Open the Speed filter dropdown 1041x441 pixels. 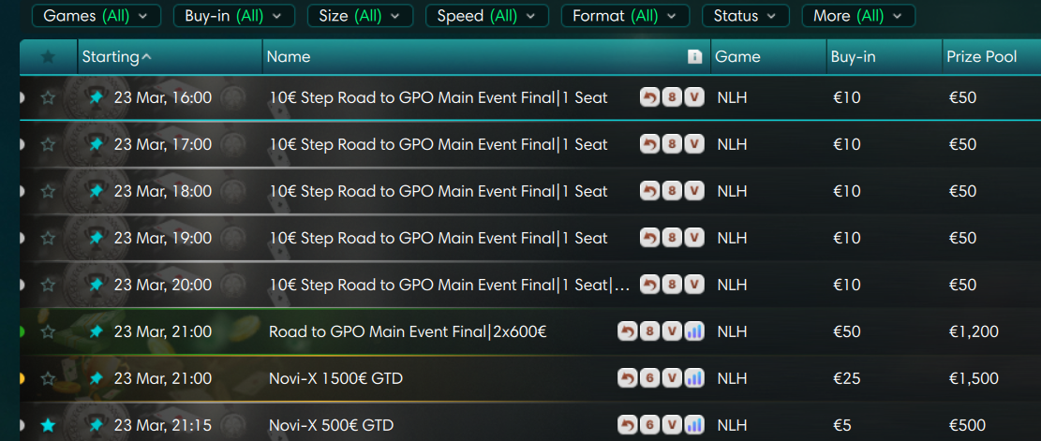click(486, 16)
